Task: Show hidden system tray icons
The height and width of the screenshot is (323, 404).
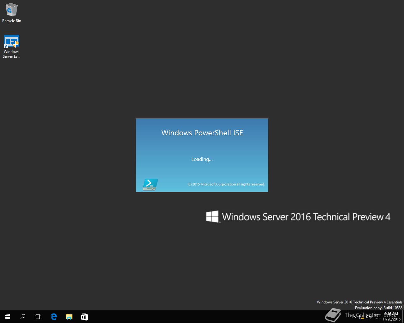Action: click(353, 317)
